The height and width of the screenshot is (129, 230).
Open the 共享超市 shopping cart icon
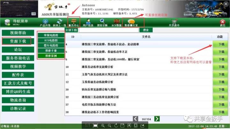tap(174, 23)
